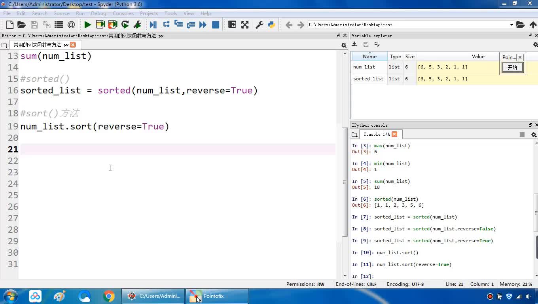Viewport: 538px width, 304px height.
Task: Sort variables by the Name column header
Action: (x=369, y=56)
